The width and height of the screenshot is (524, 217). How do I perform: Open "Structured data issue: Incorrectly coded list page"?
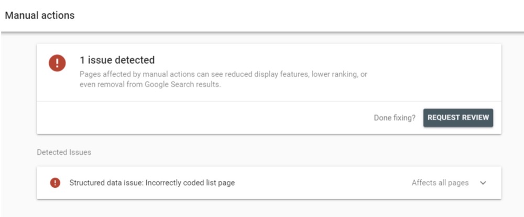click(152, 182)
